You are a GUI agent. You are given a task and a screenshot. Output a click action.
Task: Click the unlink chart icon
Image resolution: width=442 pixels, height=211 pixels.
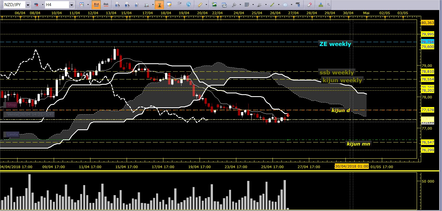[36, 5]
